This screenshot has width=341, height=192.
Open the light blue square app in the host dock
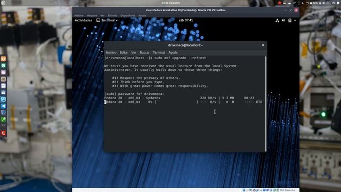[3, 99]
